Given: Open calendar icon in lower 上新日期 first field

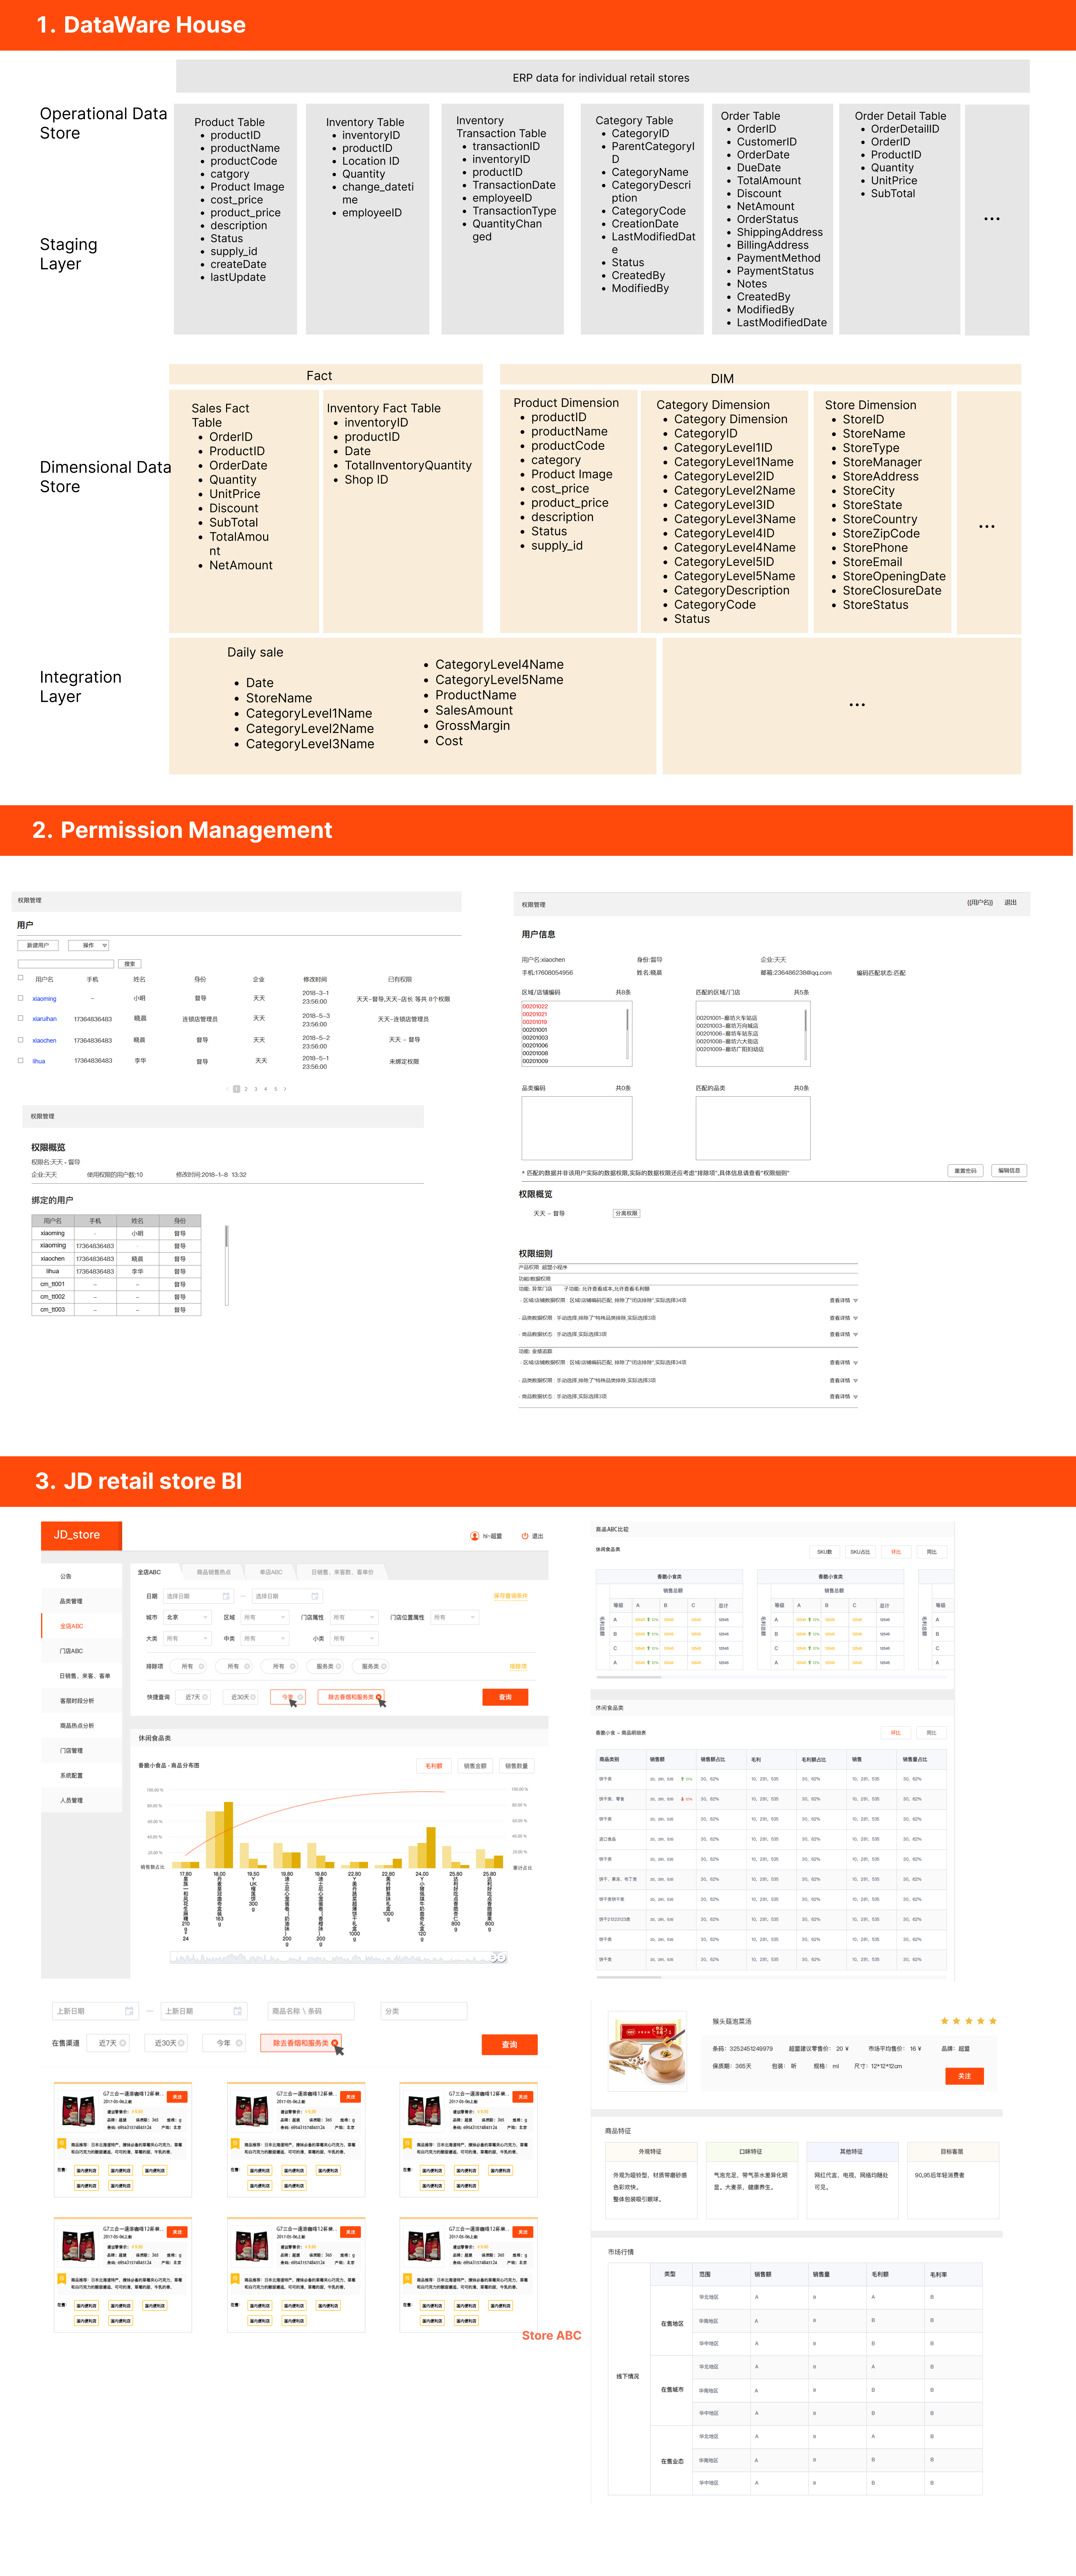Looking at the screenshot, I should pos(129,2011).
